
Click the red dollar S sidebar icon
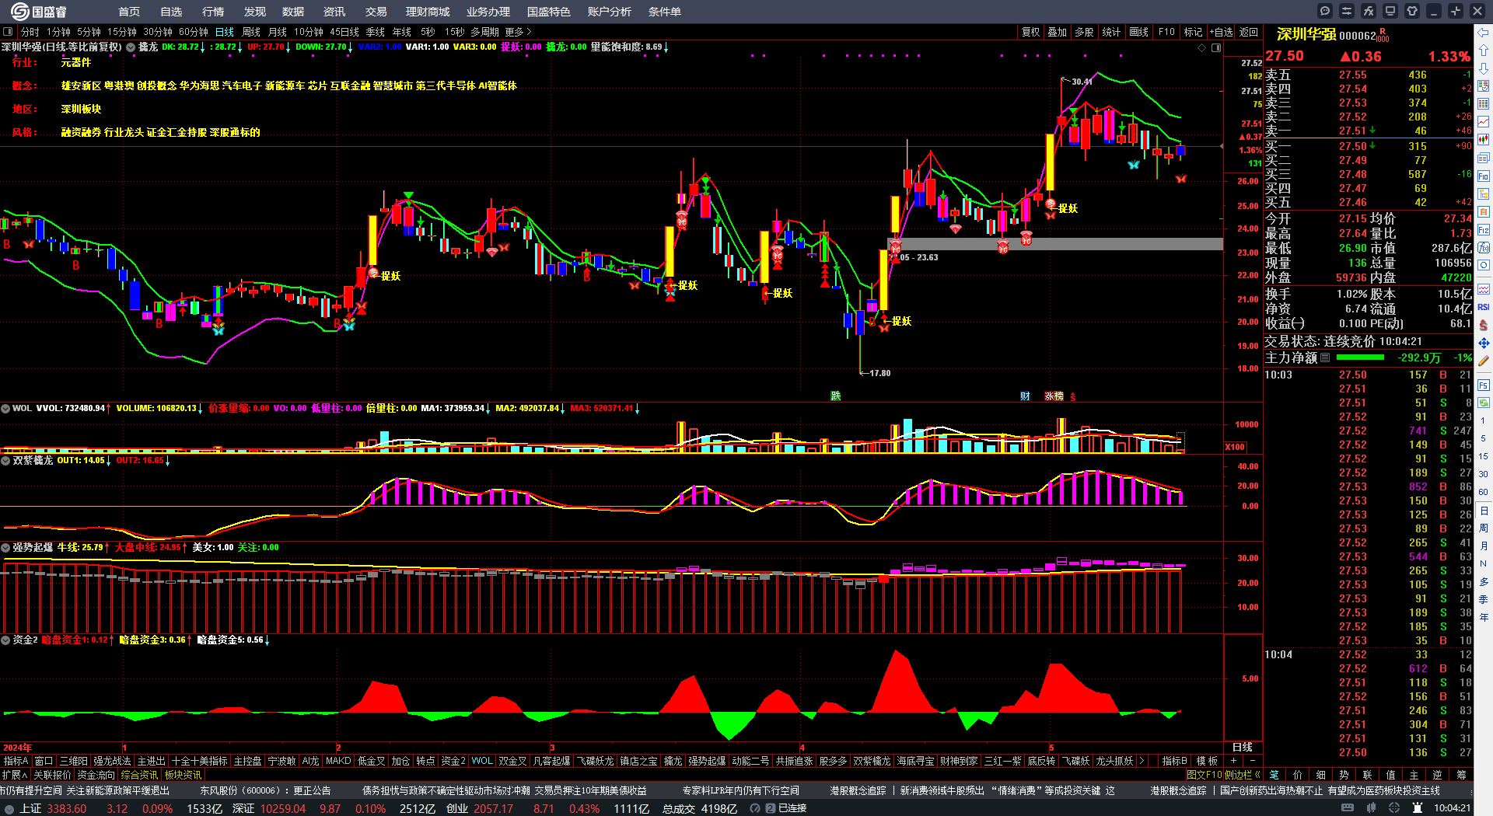pos(1484,325)
